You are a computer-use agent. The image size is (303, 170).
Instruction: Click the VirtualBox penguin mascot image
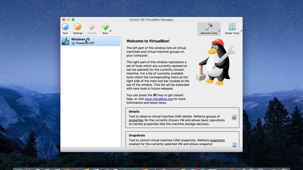pos(216,62)
